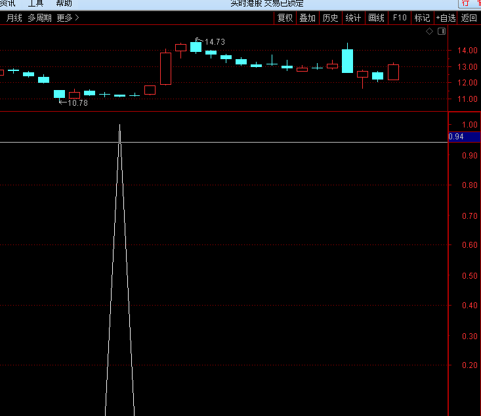This screenshot has height=416, width=481.
Task: Click 1.00 on indicator axis
Action: (470, 125)
